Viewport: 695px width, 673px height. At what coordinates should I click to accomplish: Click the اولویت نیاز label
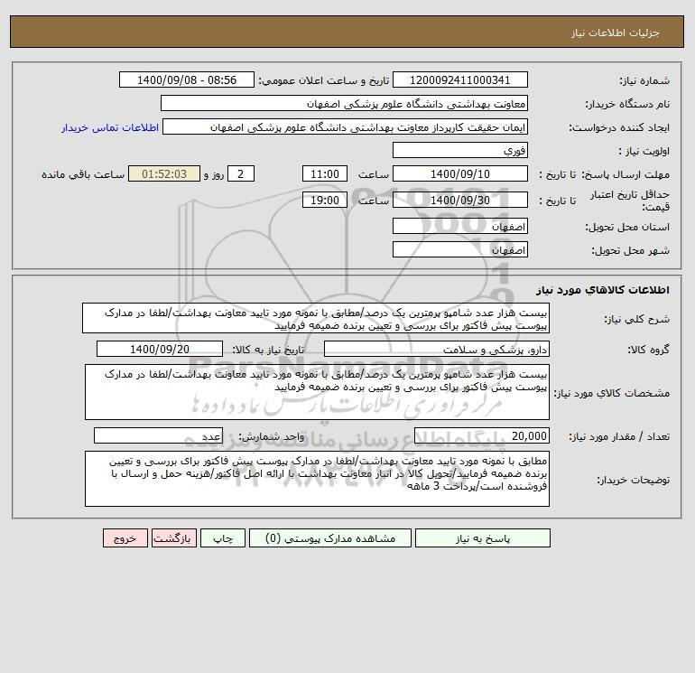pyautogui.click(x=644, y=151)
